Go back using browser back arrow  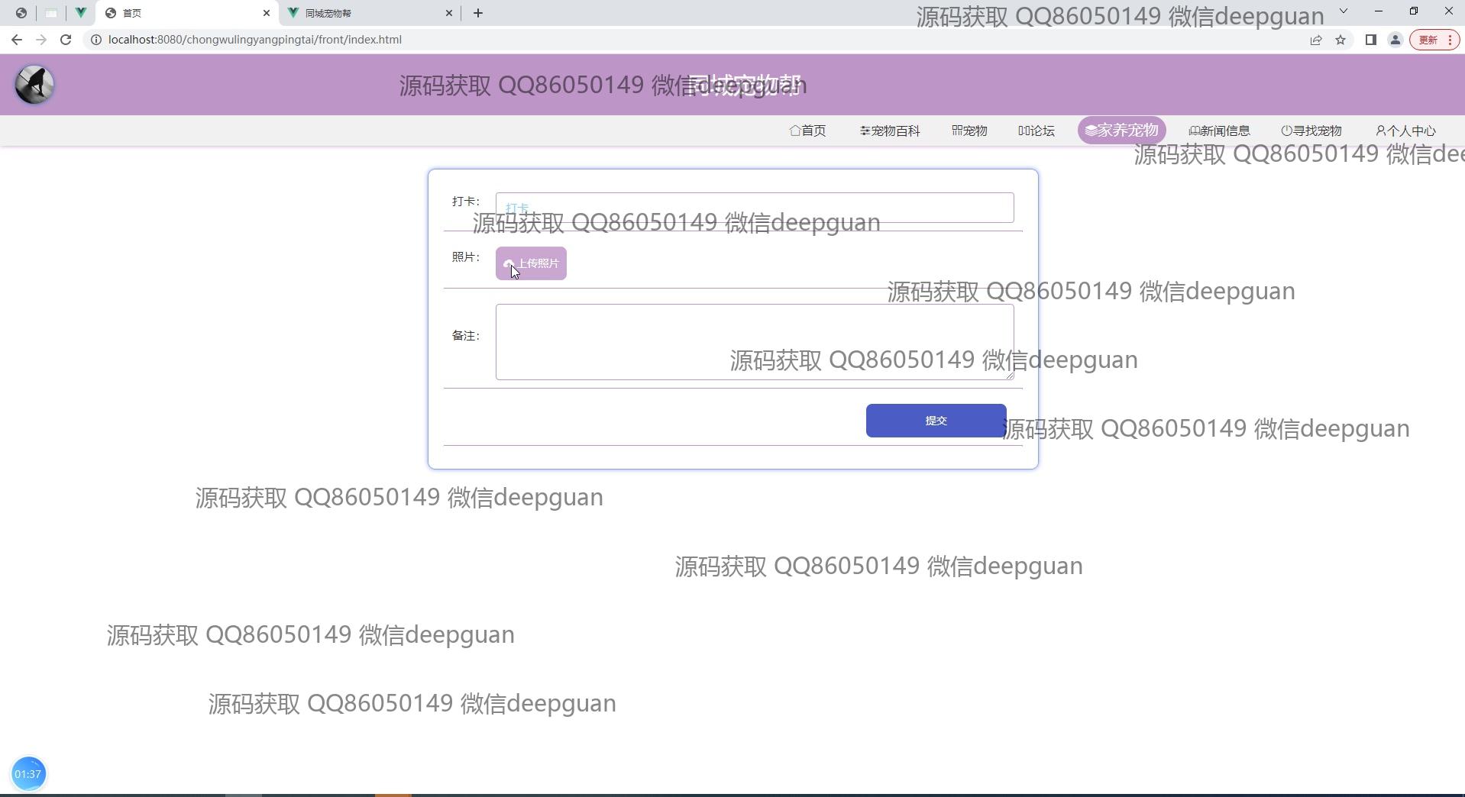click(x=17, y=40)
